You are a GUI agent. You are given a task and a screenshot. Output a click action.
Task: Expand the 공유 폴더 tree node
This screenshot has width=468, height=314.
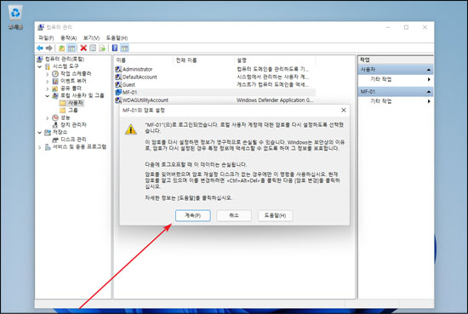pyautogui.click(x=47, y=88)
